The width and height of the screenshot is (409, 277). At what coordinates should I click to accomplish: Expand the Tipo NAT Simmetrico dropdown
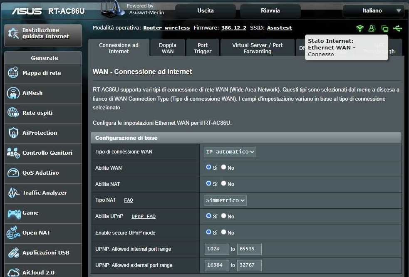coord(225,200)
